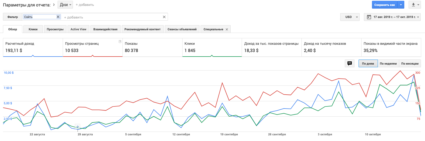Clear the entire filter row

point(164,17)
